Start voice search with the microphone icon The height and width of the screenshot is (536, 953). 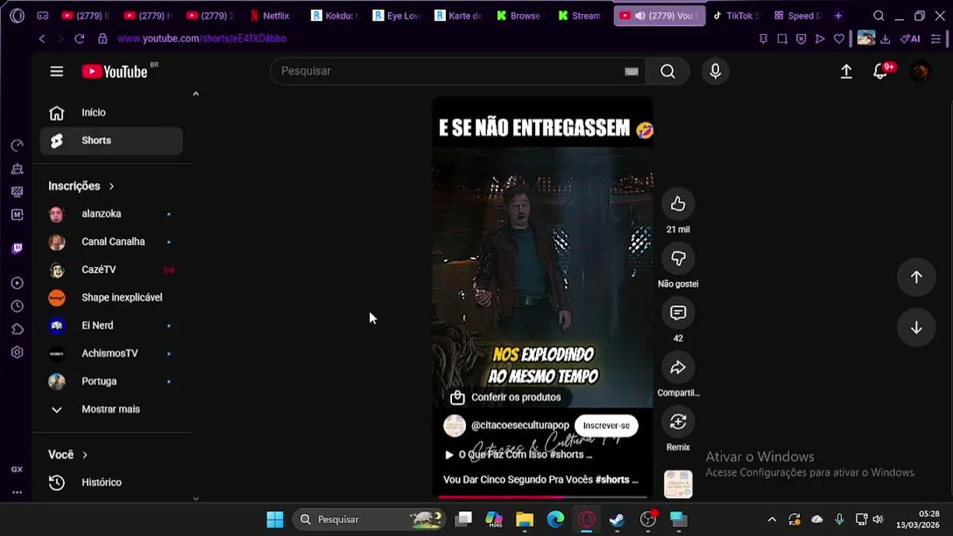pyautogui.click(x=715, y=71)
